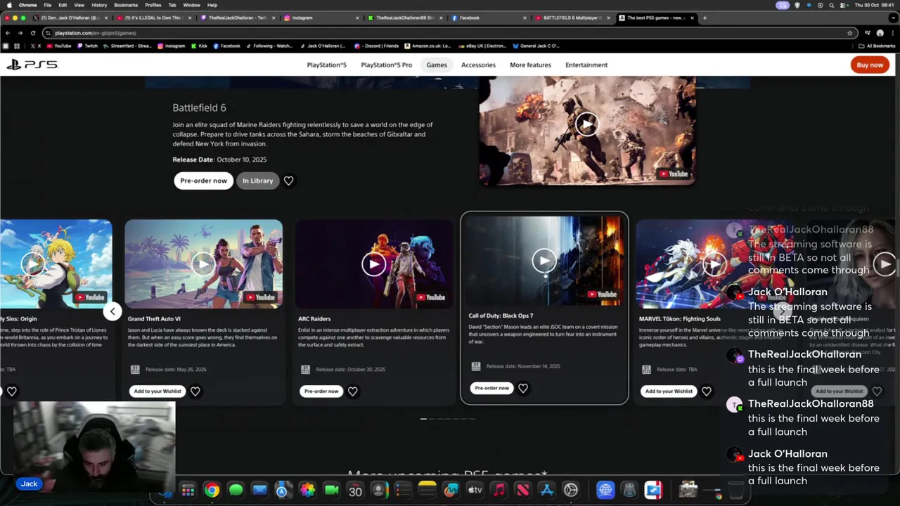
Task: Switch to the Facebook browser tab
Action: pos(489,18)
